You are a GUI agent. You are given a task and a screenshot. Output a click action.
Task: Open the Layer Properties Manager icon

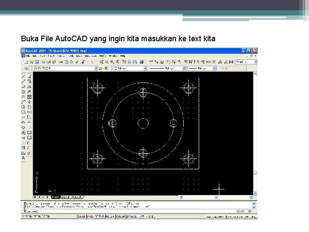[26, 68]
